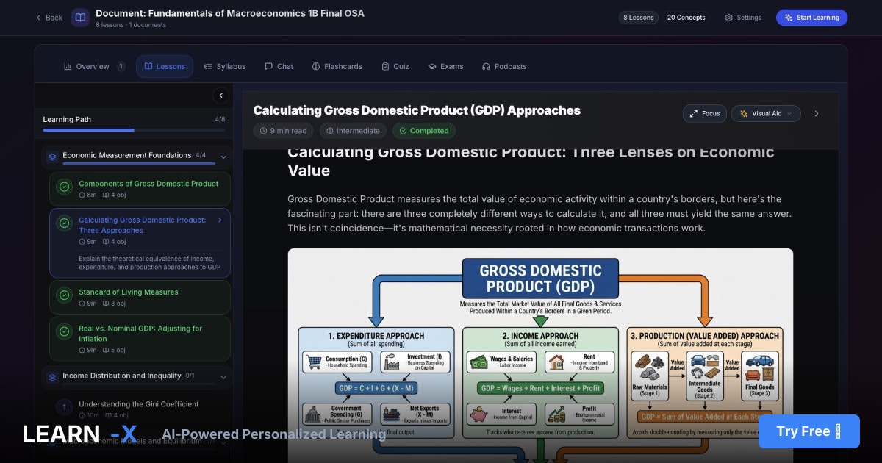Collapse the Economic Measurement Foundations section
Viewport: 882px width, 463px height.
click(x=222, y=155)
